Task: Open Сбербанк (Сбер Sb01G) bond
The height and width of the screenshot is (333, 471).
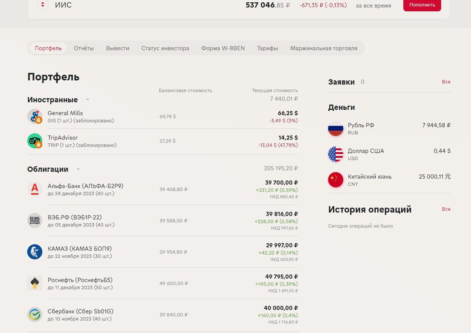Action: [80, 311]
